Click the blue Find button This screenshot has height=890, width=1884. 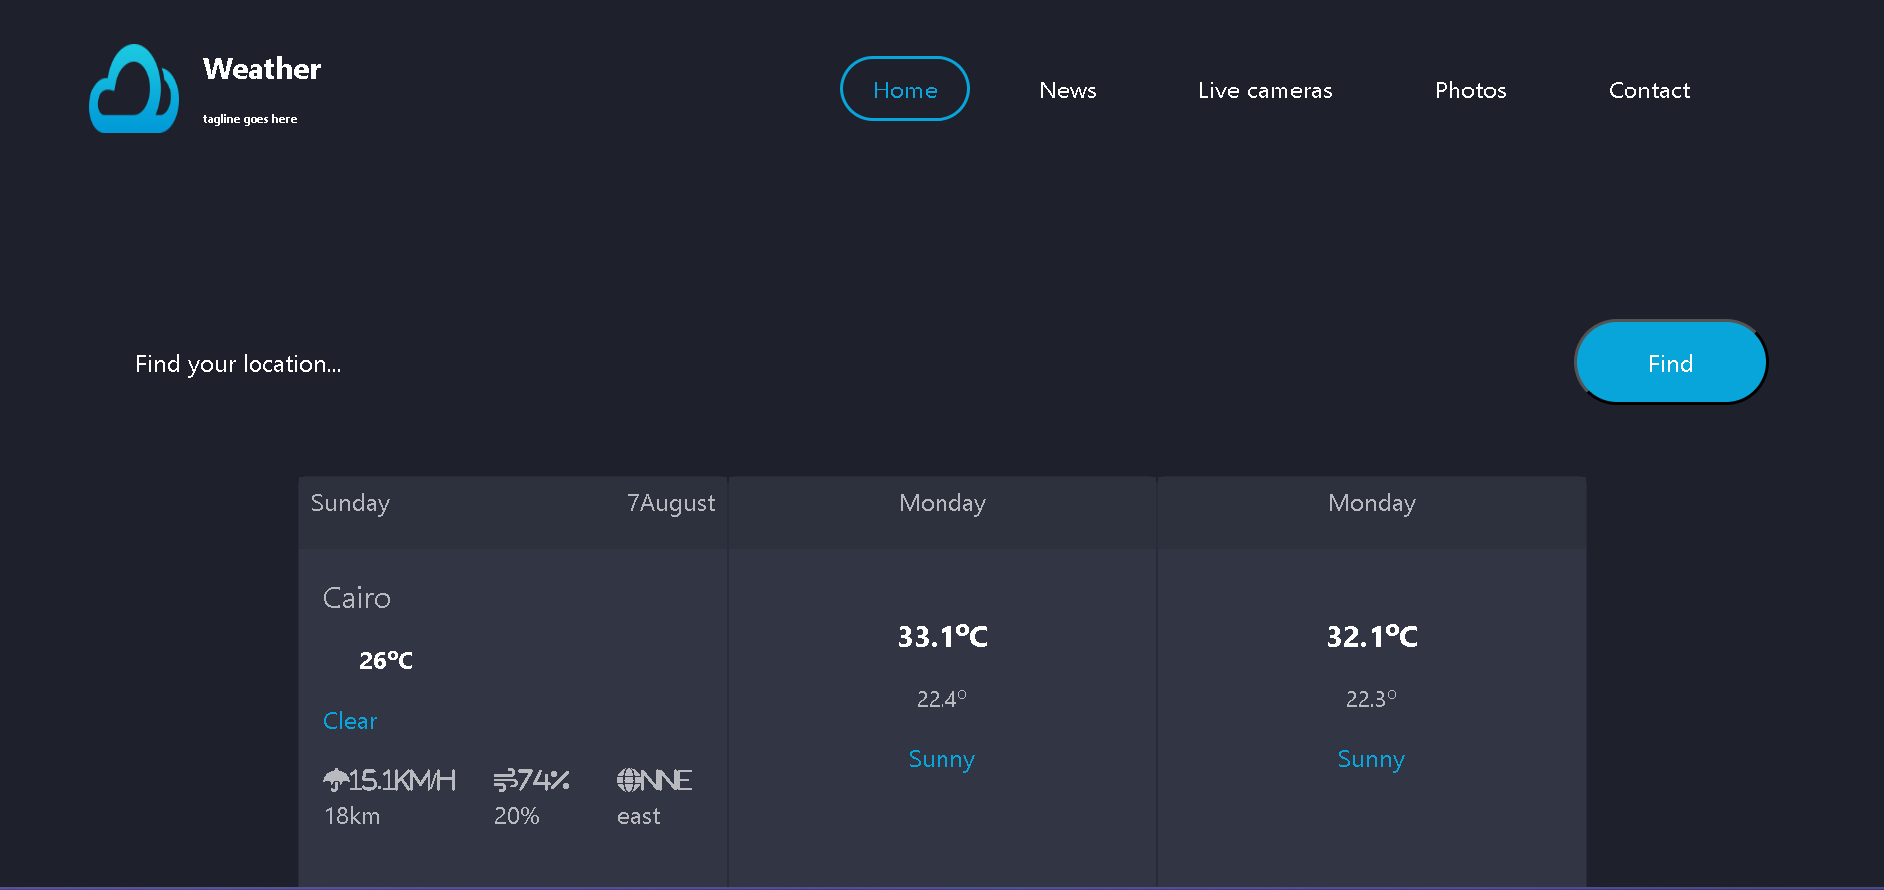[x=1670, y=362]
